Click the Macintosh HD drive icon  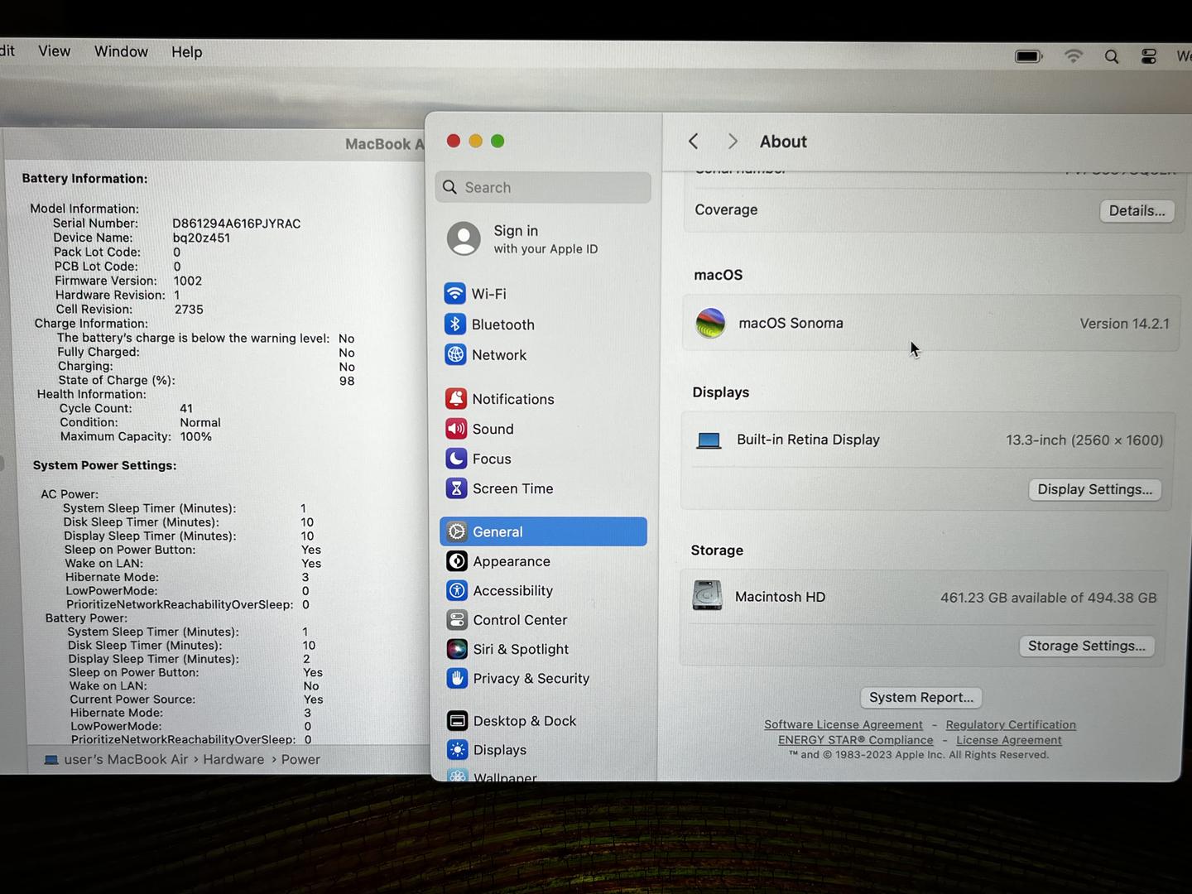click(707, 596)
